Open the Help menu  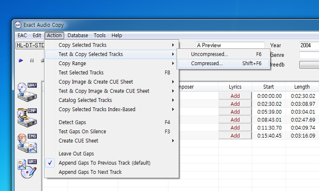(117, 35)
